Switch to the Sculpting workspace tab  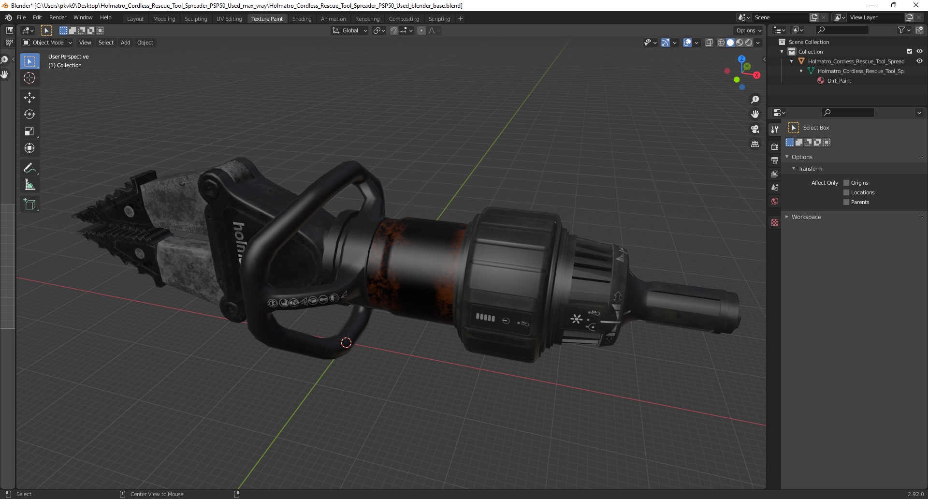195,18
